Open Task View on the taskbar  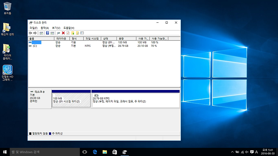pyautogui.click(x=85, y=152)
